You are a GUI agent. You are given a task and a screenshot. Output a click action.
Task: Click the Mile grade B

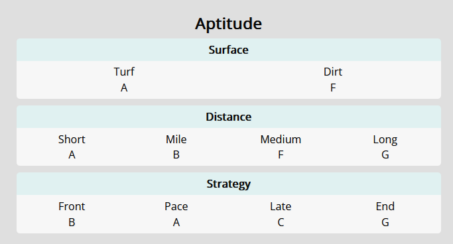pyautogui.click(x=176, y=154)
